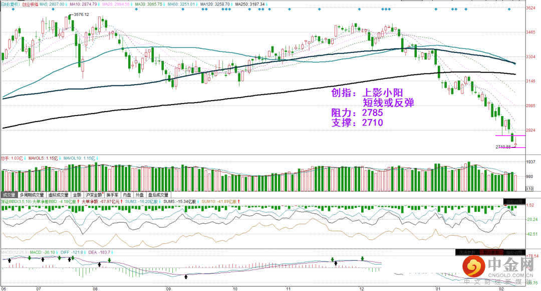Switch to the 外盘 tab
Screen dimensions: 541x291
(140, 195)
